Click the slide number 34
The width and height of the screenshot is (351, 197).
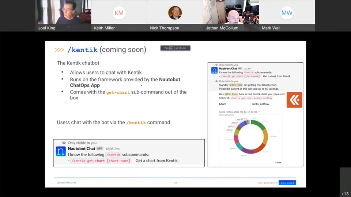click(175, 183)
